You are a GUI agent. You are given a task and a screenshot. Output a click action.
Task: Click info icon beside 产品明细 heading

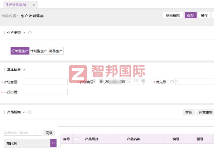[x=30, y=112]
